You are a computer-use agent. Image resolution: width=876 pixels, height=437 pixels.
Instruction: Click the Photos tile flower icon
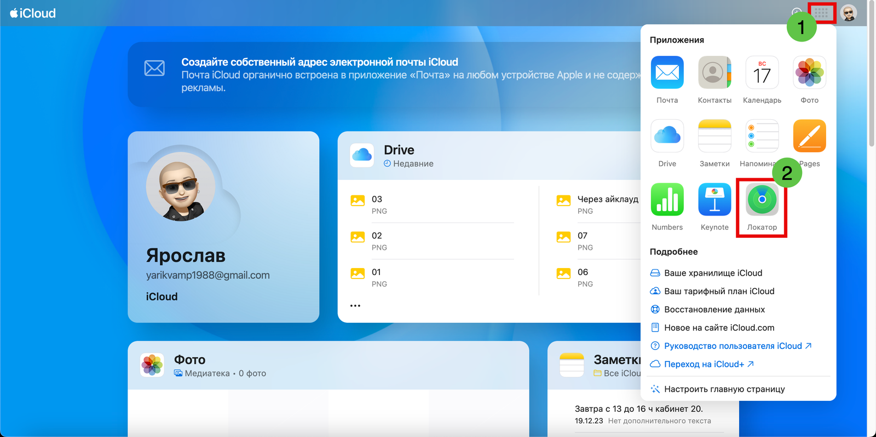click(152, 365)
